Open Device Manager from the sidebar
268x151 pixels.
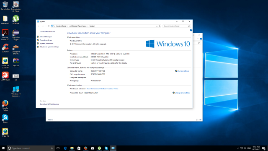pyautogui.click(x=46, y=37)
